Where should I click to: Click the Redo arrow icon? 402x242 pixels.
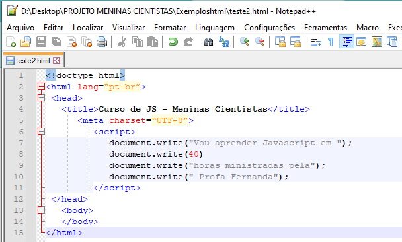click(x=188, y=42)
